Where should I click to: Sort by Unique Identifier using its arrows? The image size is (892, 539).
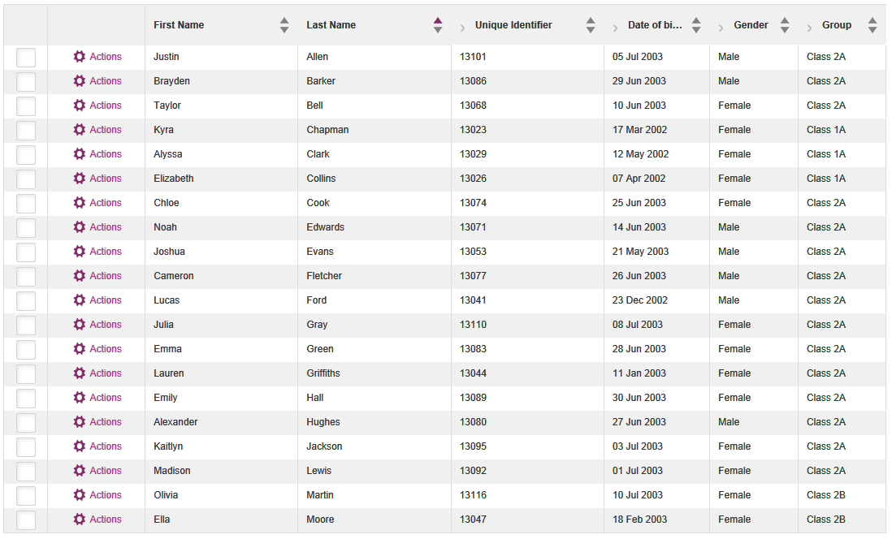tap(591, 25)
